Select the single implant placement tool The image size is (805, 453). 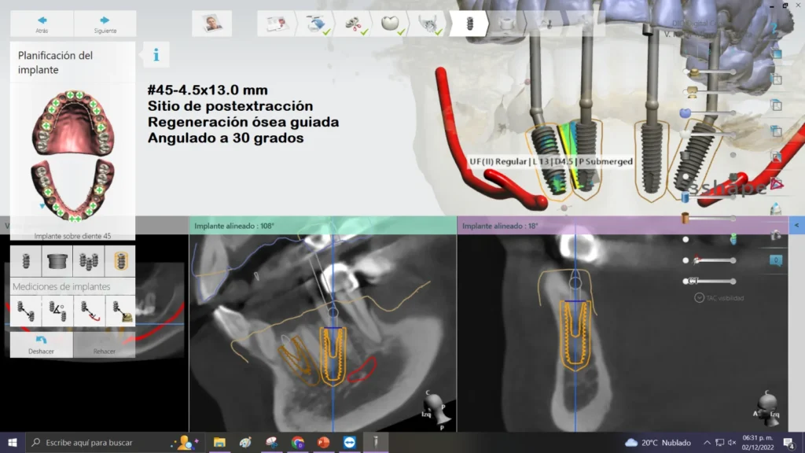26,261
